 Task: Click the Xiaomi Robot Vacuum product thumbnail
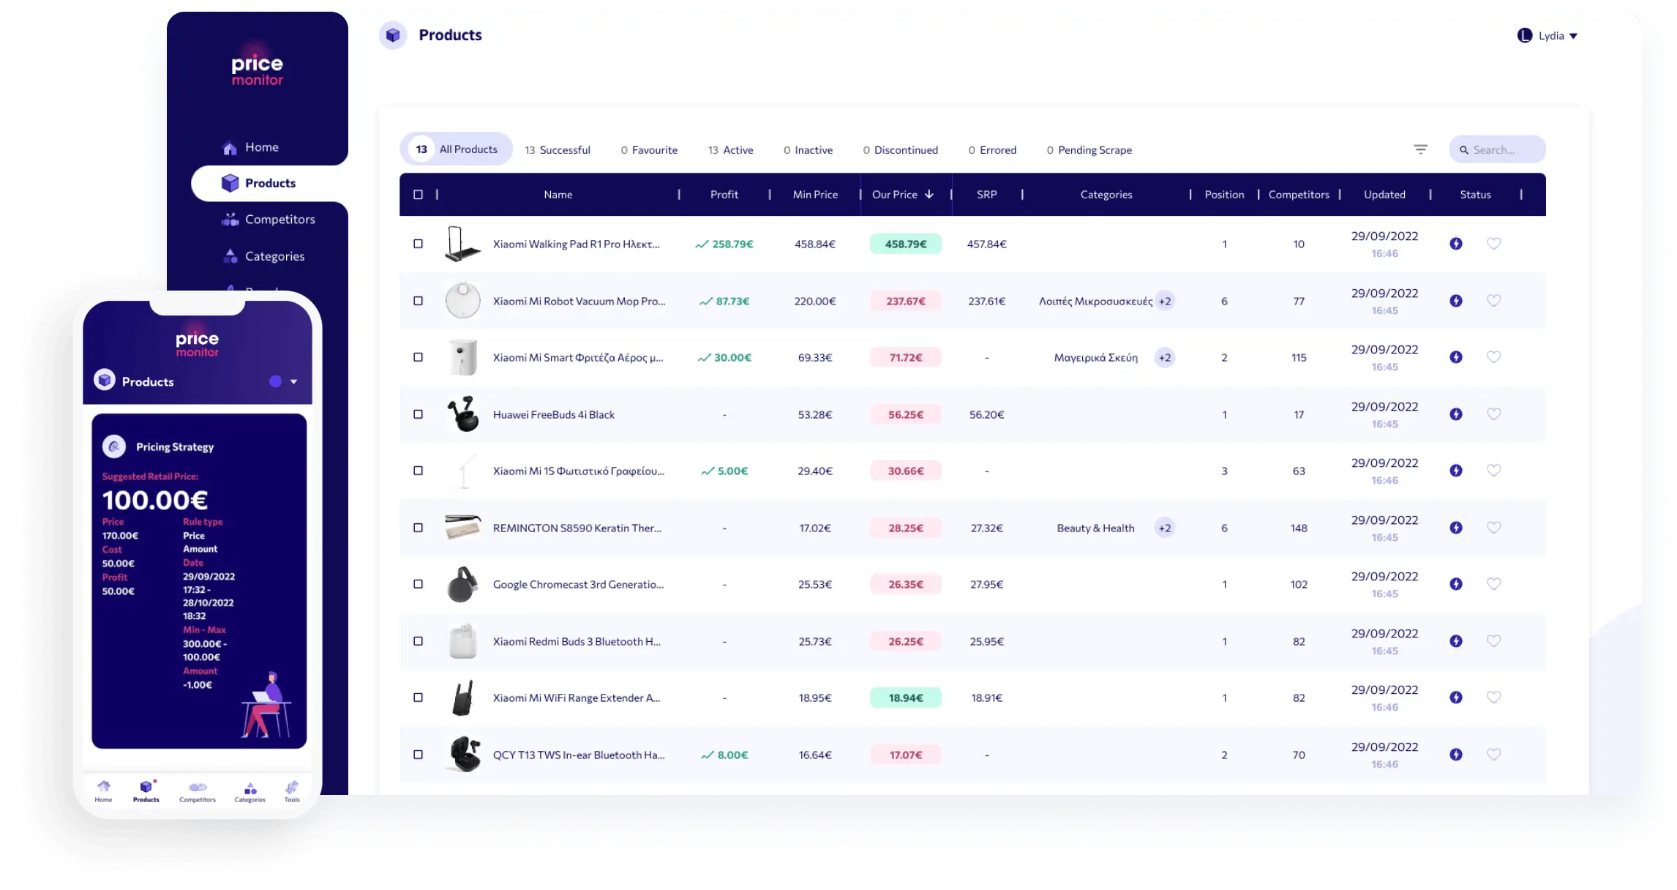point(462,301)
